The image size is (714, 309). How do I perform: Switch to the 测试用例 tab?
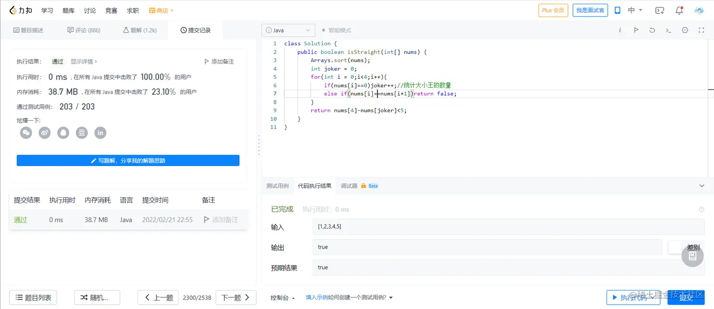[277, 186]
